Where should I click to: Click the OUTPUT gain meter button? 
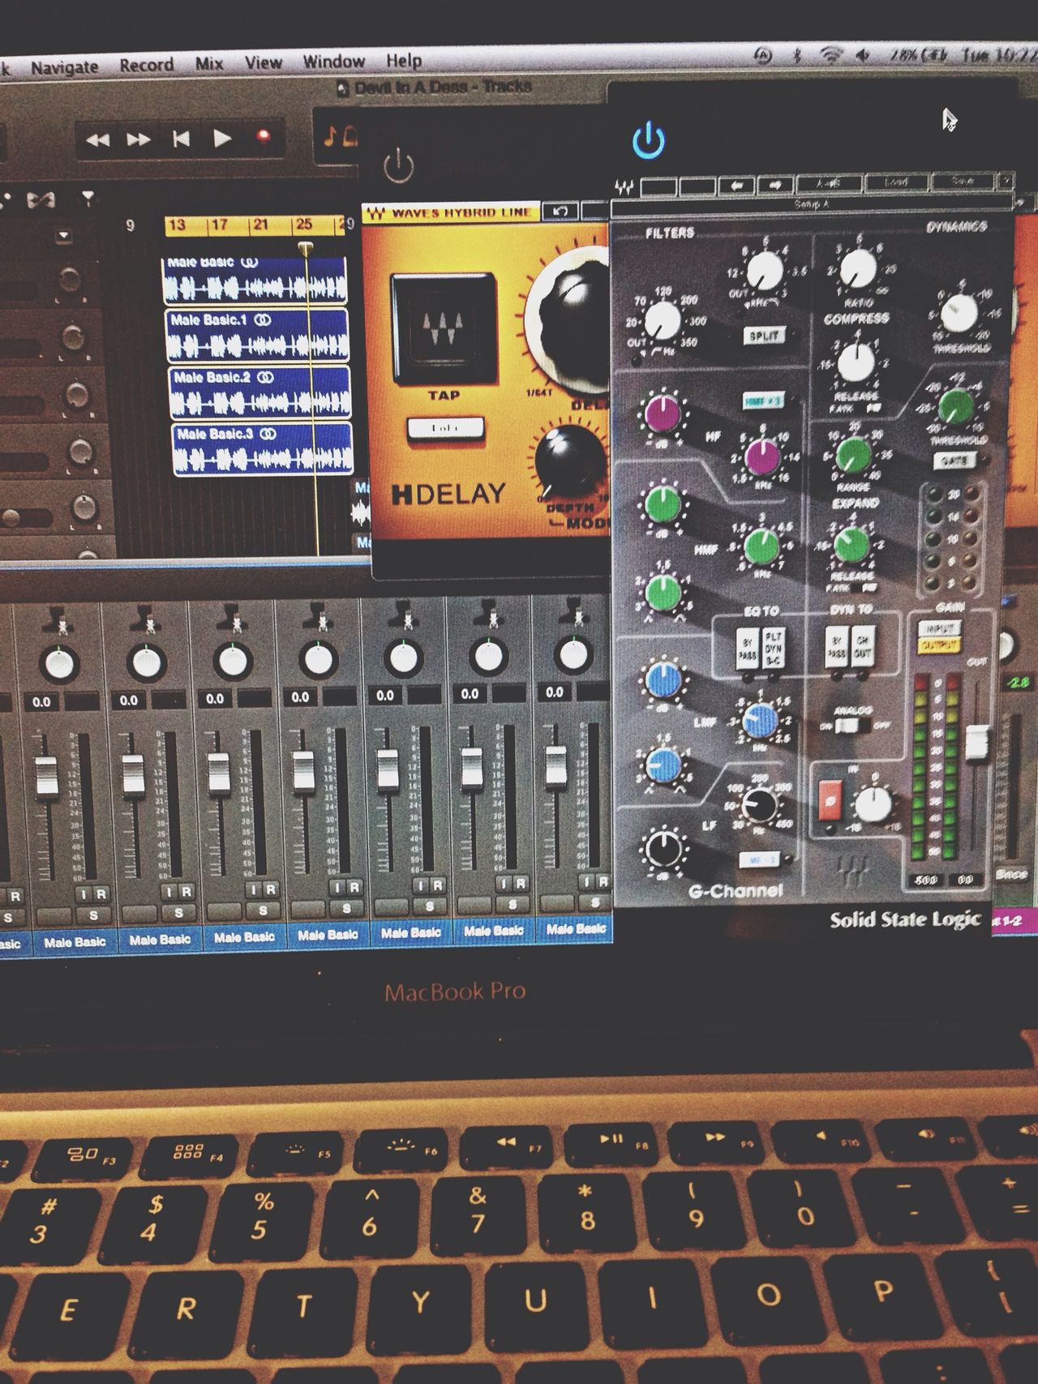point(939,645)
